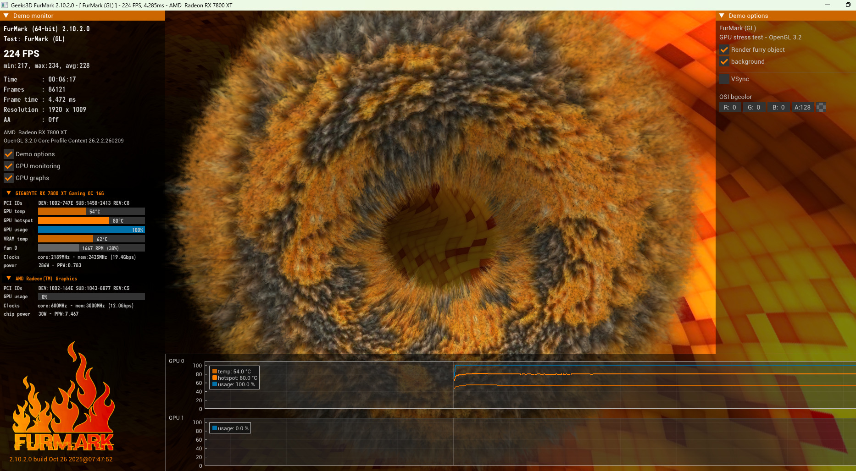Click the '286W - PPW:0.783' power line

tap(60, 265)
